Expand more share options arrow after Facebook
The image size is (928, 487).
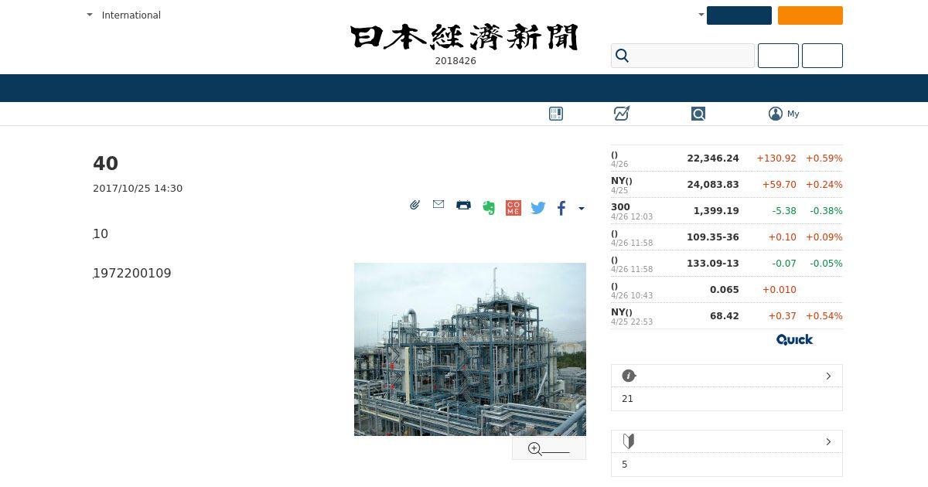click(x=582, y=208)
